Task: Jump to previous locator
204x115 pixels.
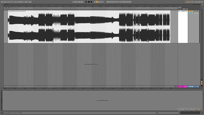Action: [x=179, y=9]
